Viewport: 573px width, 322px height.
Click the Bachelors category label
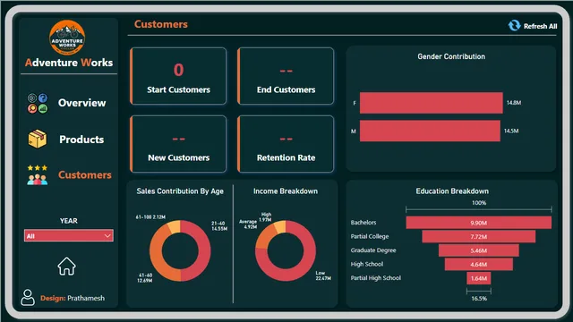[x=363, y=223]
